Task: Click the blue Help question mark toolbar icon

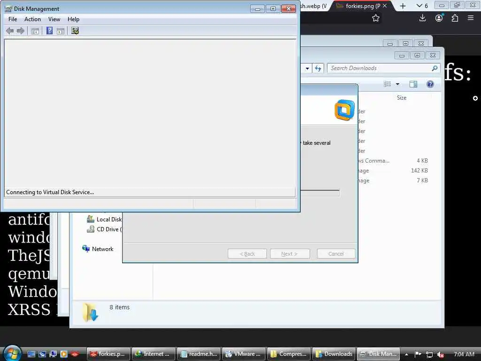Action: click(49, 31)
